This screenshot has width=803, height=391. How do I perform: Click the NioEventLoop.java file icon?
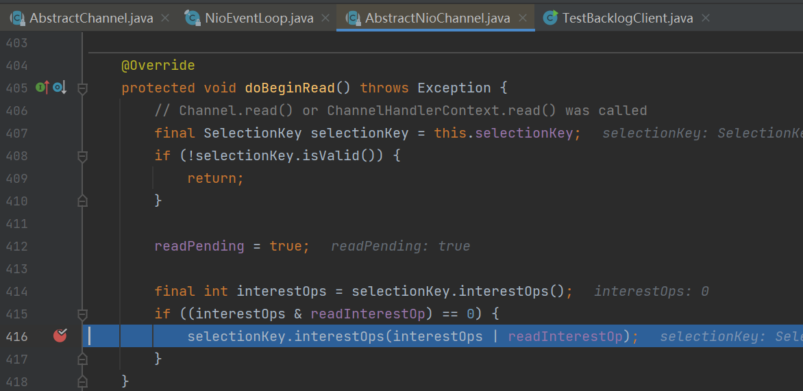click(x=193, y=18)
